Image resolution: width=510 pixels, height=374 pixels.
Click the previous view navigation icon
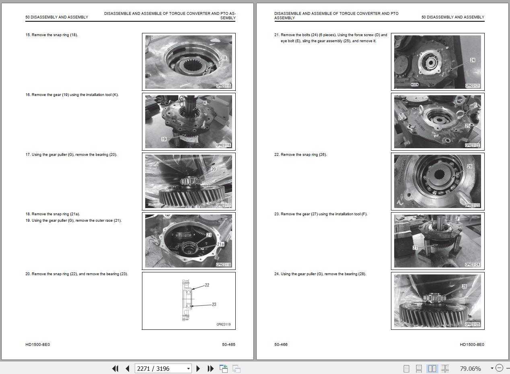pyautogui.click(x=224, y=368)
